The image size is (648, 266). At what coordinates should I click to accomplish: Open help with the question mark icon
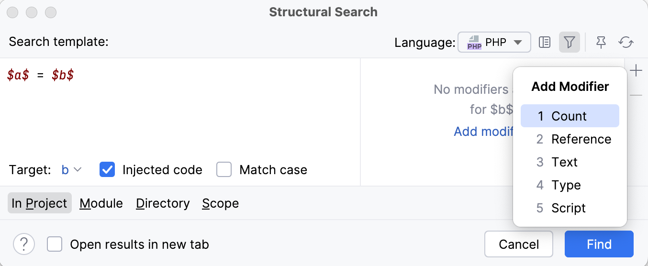click(x=24, y=244)
